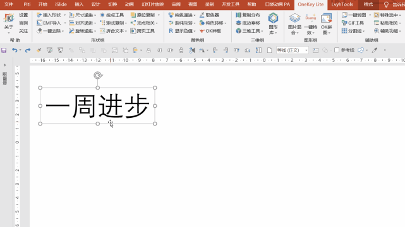
Task: Open the 辅助功能 tool
Action: point(387,31)
